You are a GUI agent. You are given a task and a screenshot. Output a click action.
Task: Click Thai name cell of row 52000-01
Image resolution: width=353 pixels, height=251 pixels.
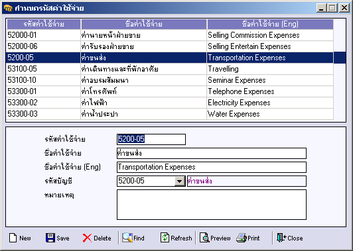click(144, 35)
